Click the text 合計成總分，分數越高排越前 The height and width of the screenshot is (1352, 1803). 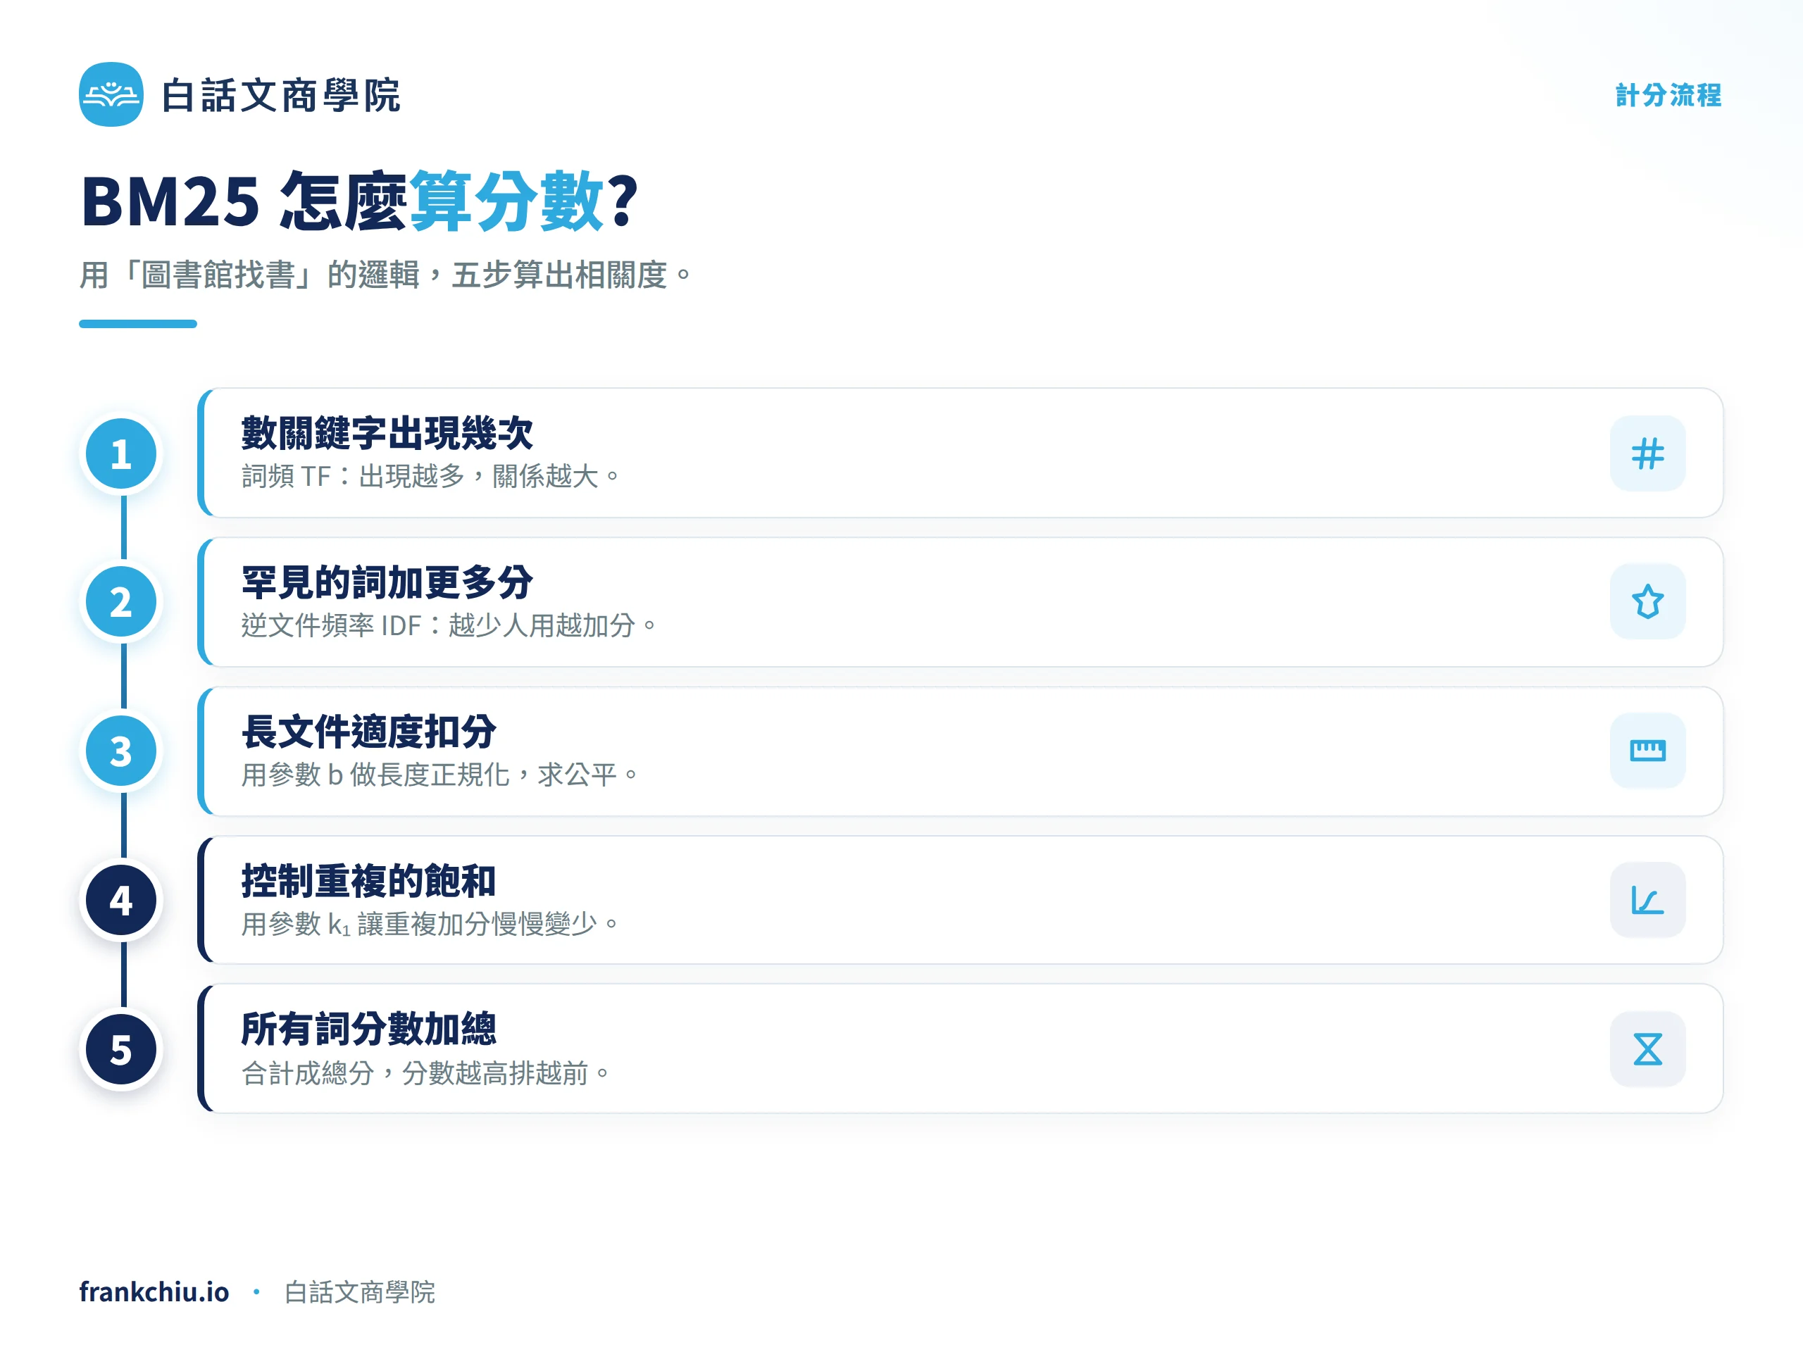425,1072
